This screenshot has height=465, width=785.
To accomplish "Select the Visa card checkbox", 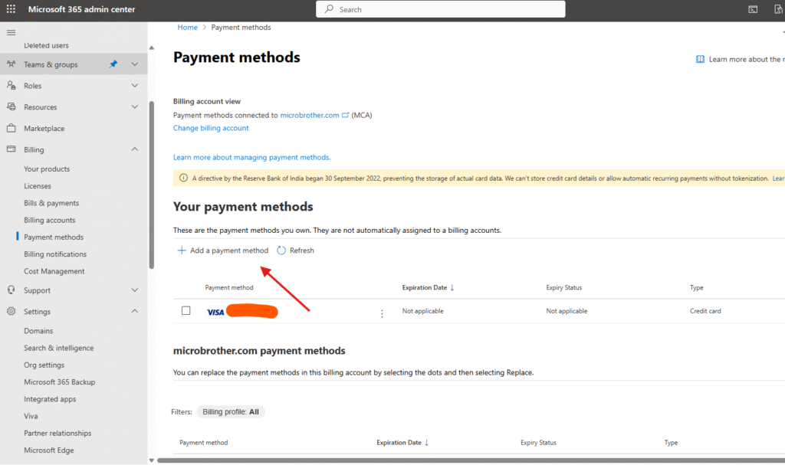I will [186, 311].
